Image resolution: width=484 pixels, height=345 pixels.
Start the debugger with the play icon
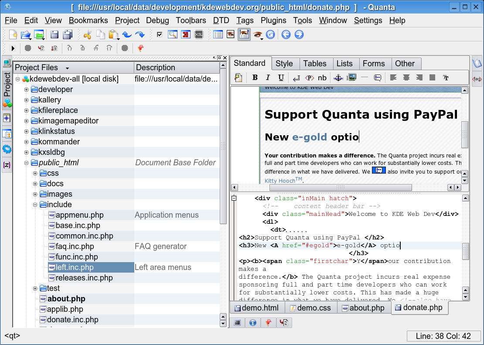click(x=13, y=48)
